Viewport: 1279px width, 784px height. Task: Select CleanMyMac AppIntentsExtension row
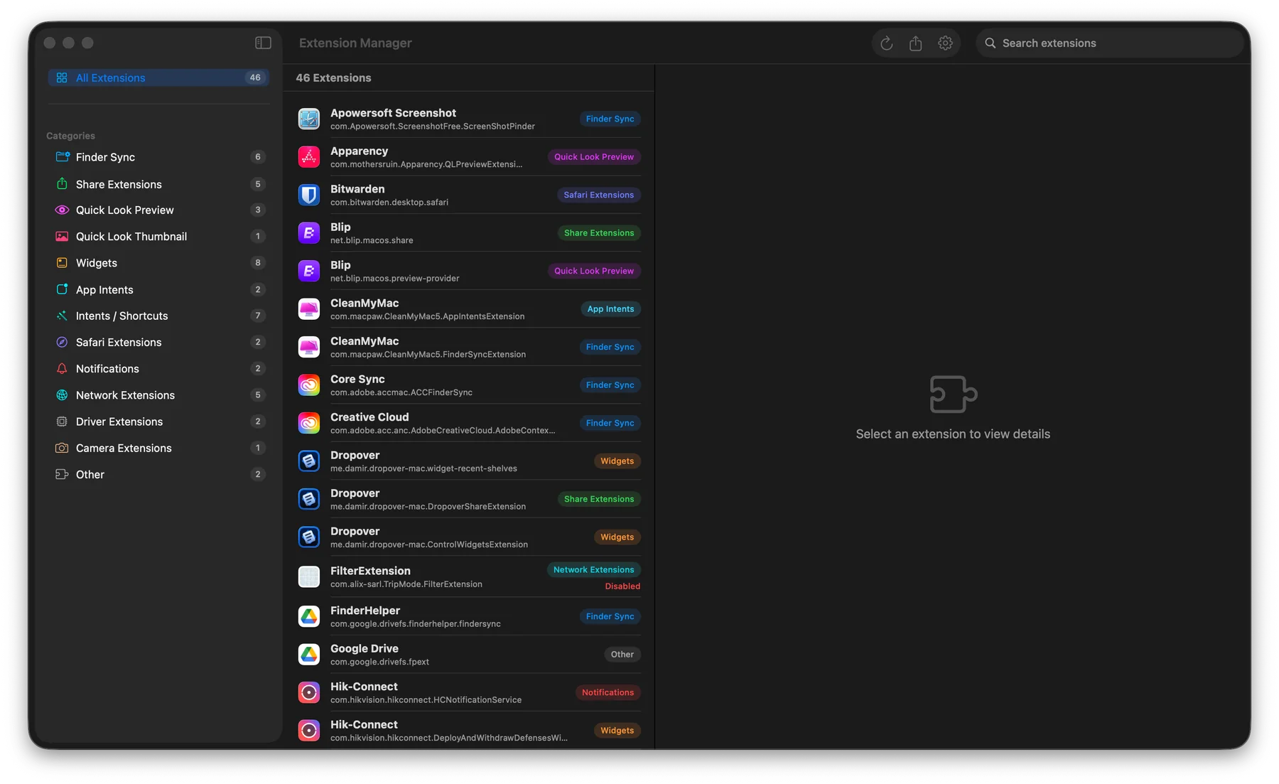pyautogui.click(x=469, y=308)
